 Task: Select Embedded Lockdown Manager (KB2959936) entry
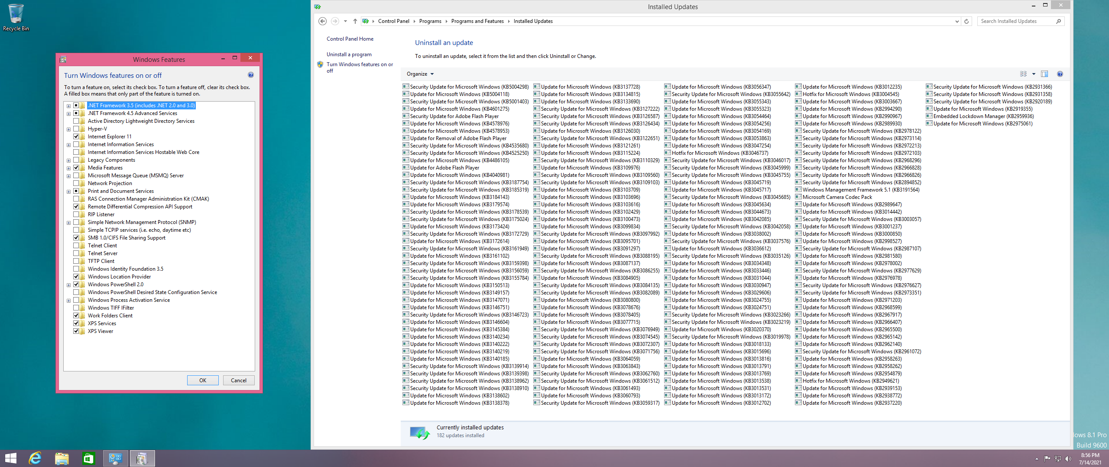(x=980, y=116)
